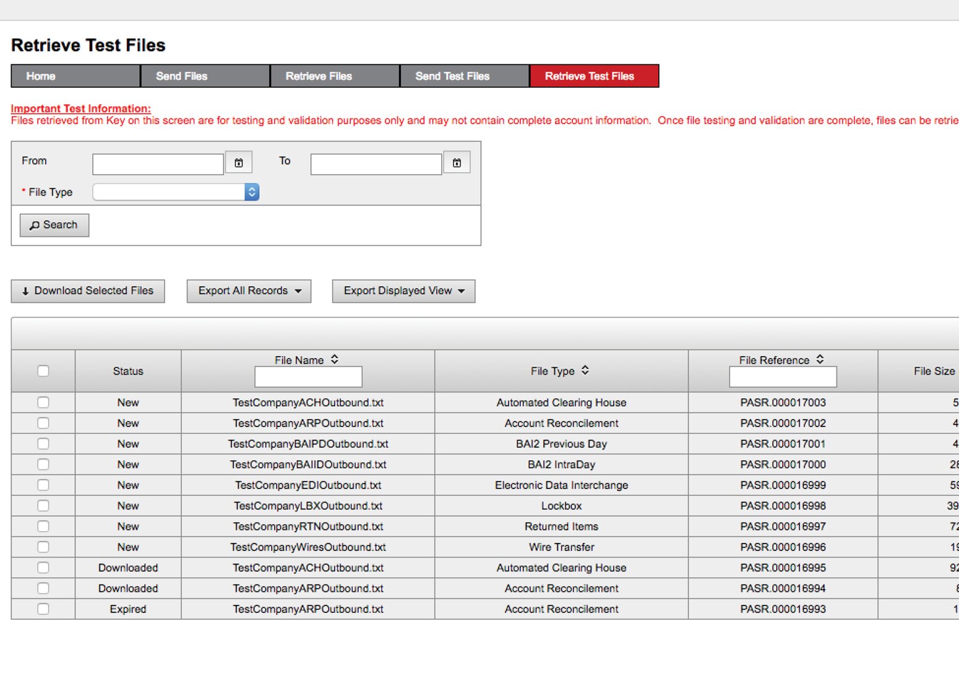The height and width of the screenshot is (673, 959).
Task: Select the Expired TestCompanyARPOutbound.txt row checkbox
Action: coord(43,609)
